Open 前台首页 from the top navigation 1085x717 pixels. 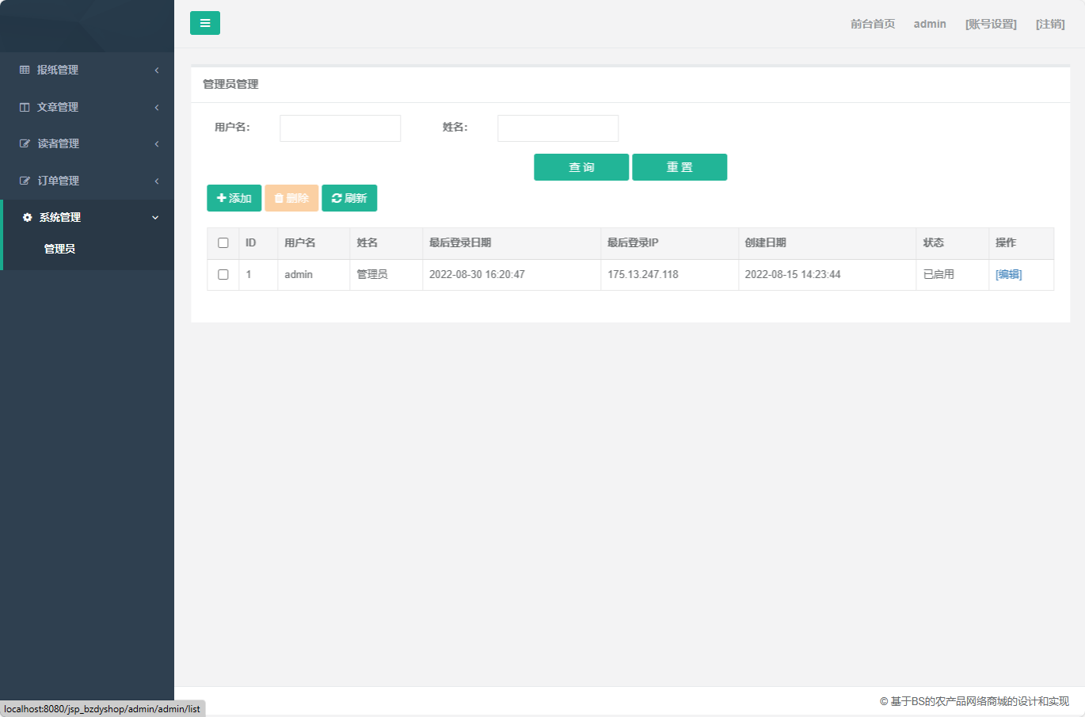pos(871,24)
